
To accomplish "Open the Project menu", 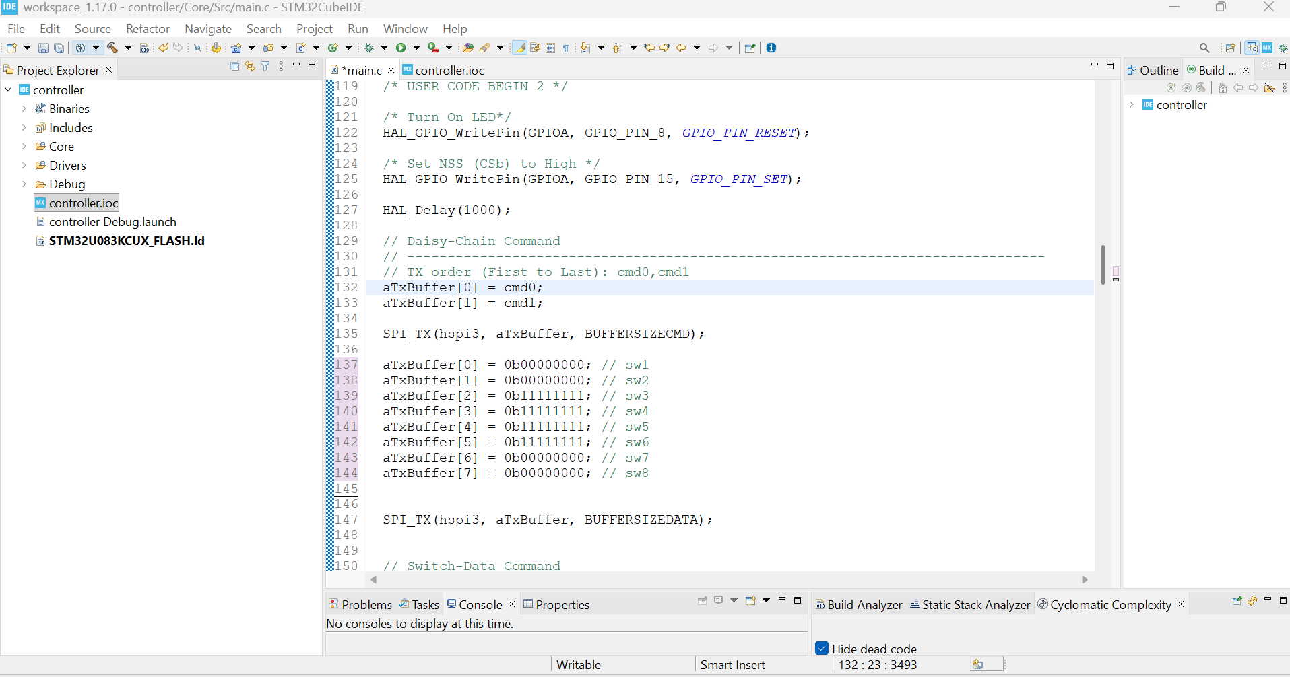I will pyautogui.click(x=314, y=29).
